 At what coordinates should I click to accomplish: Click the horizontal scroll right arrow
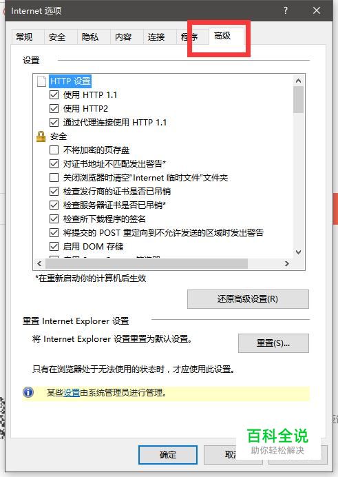tap(287, 263)
